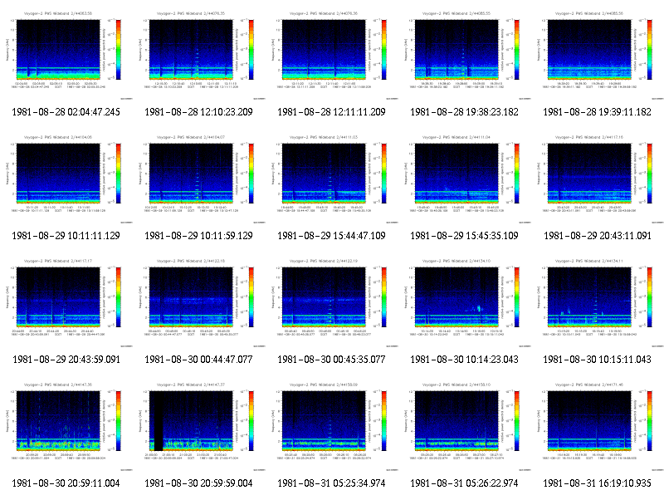Click the caption text 1981-08-29 20:43:59.091
The image size is (664, 495).
(66, 360)
